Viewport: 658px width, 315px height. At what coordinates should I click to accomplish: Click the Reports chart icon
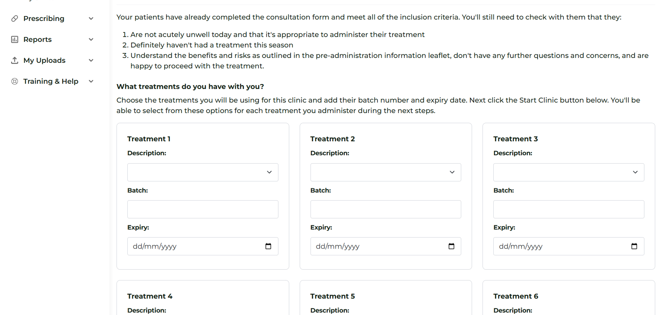[x=15, y=39]
